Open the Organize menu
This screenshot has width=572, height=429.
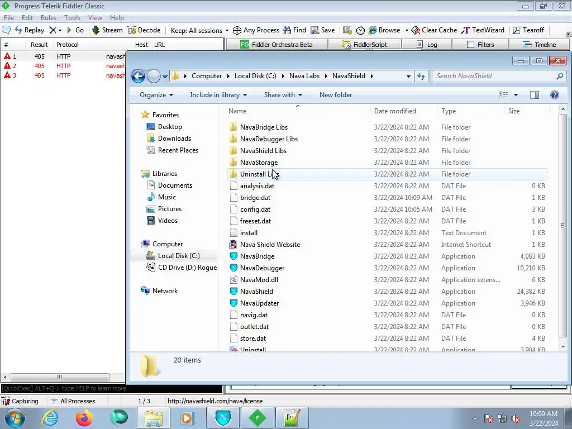156,95
